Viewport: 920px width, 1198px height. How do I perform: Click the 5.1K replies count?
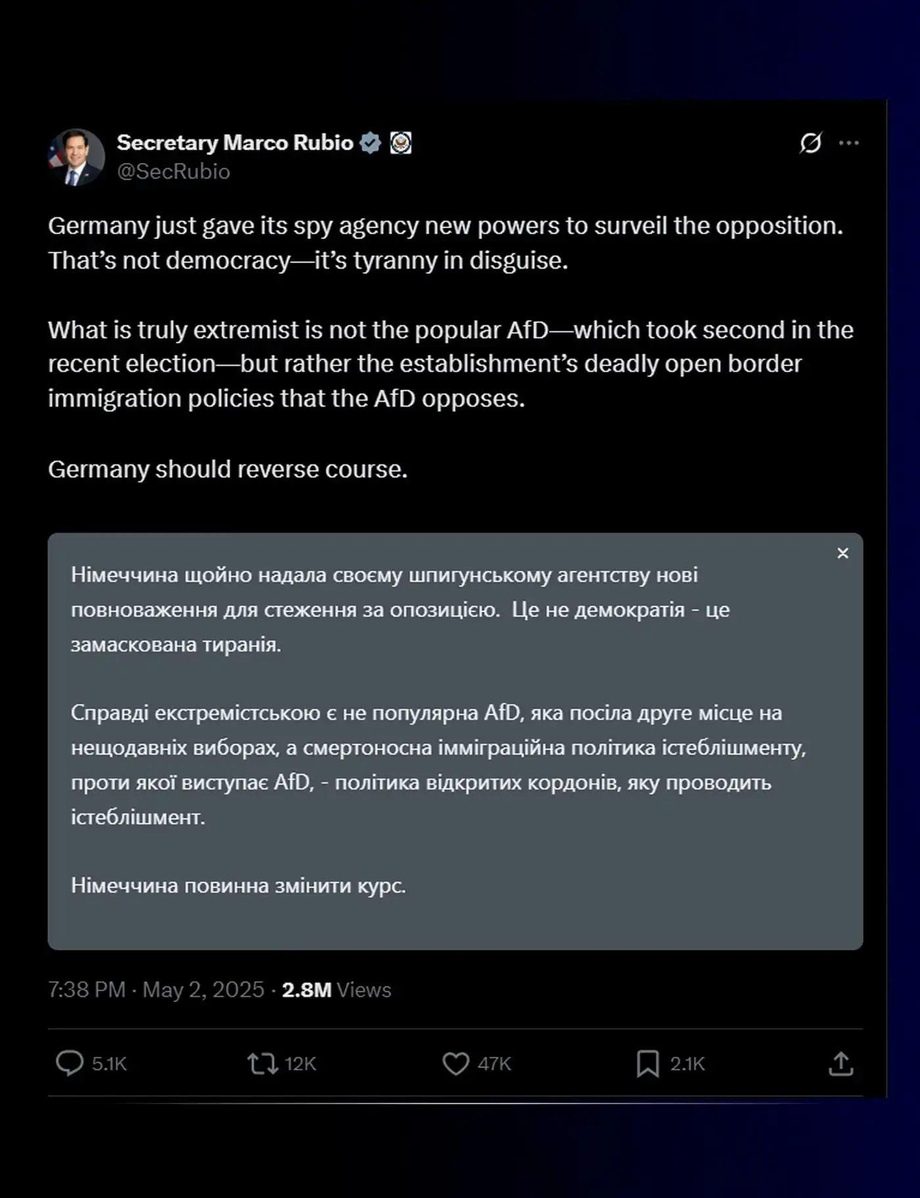109,1064
